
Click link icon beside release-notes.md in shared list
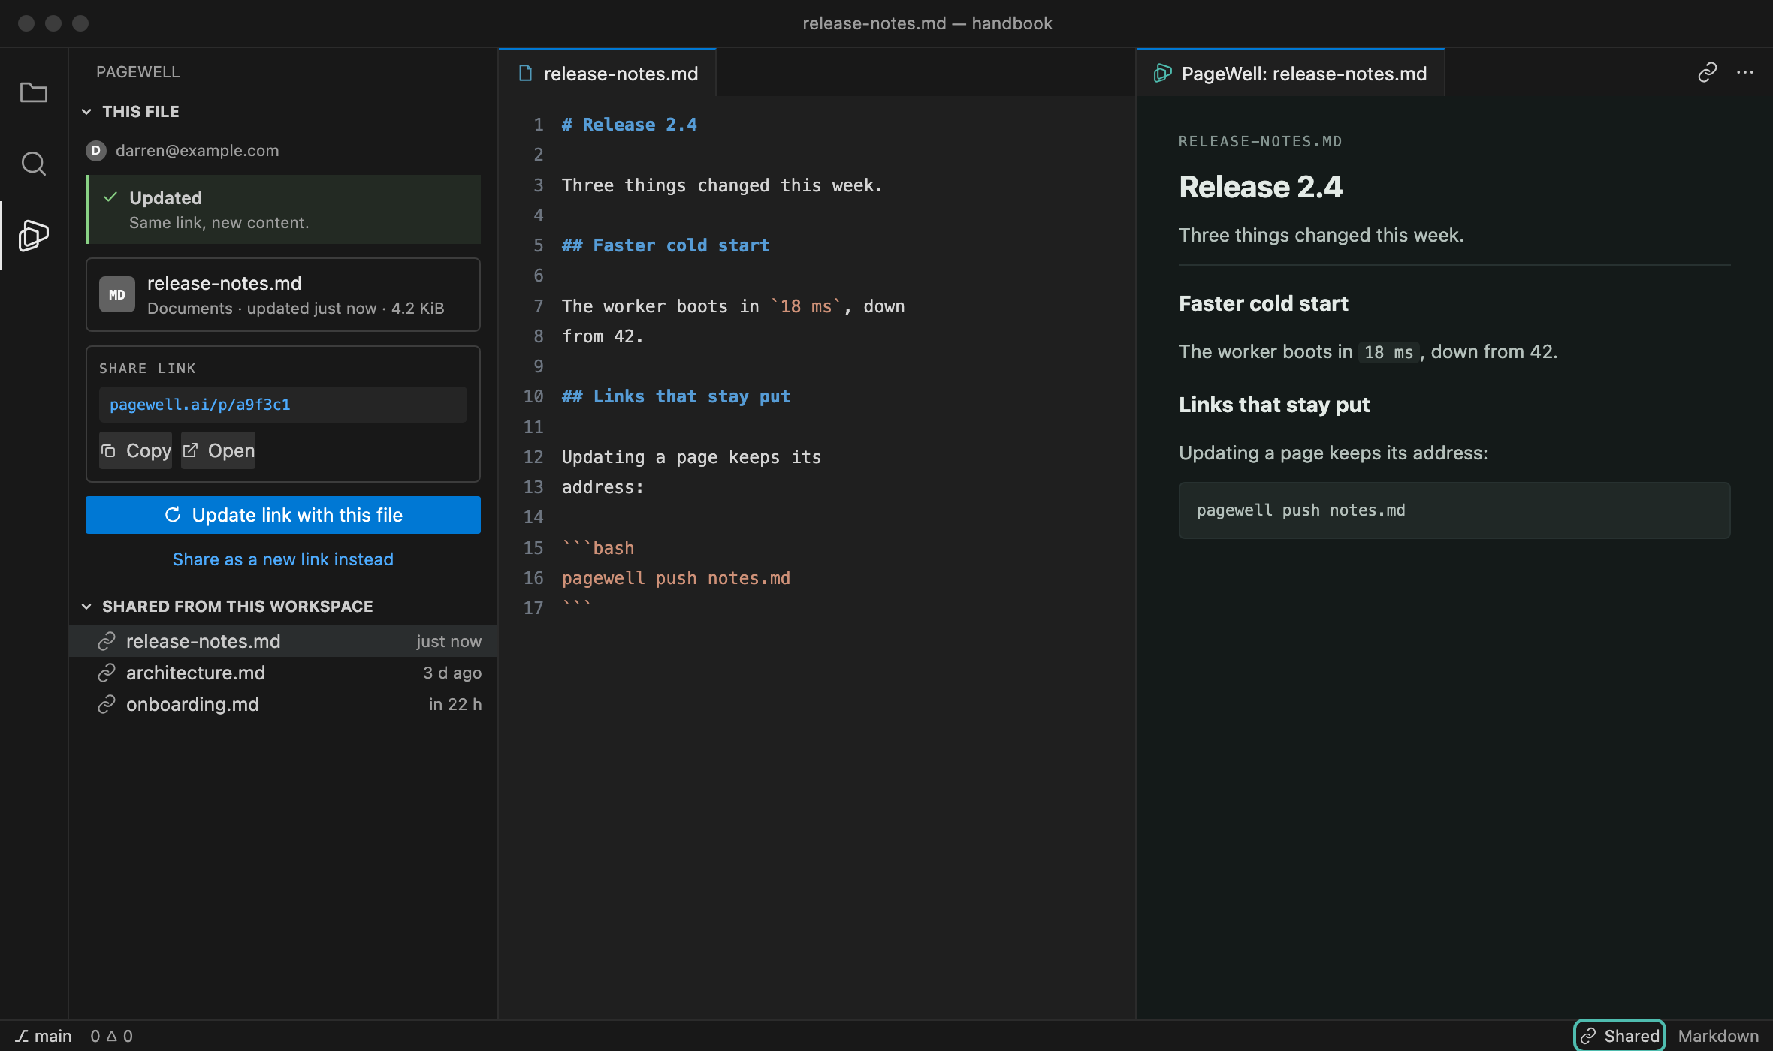coord(107,641)
